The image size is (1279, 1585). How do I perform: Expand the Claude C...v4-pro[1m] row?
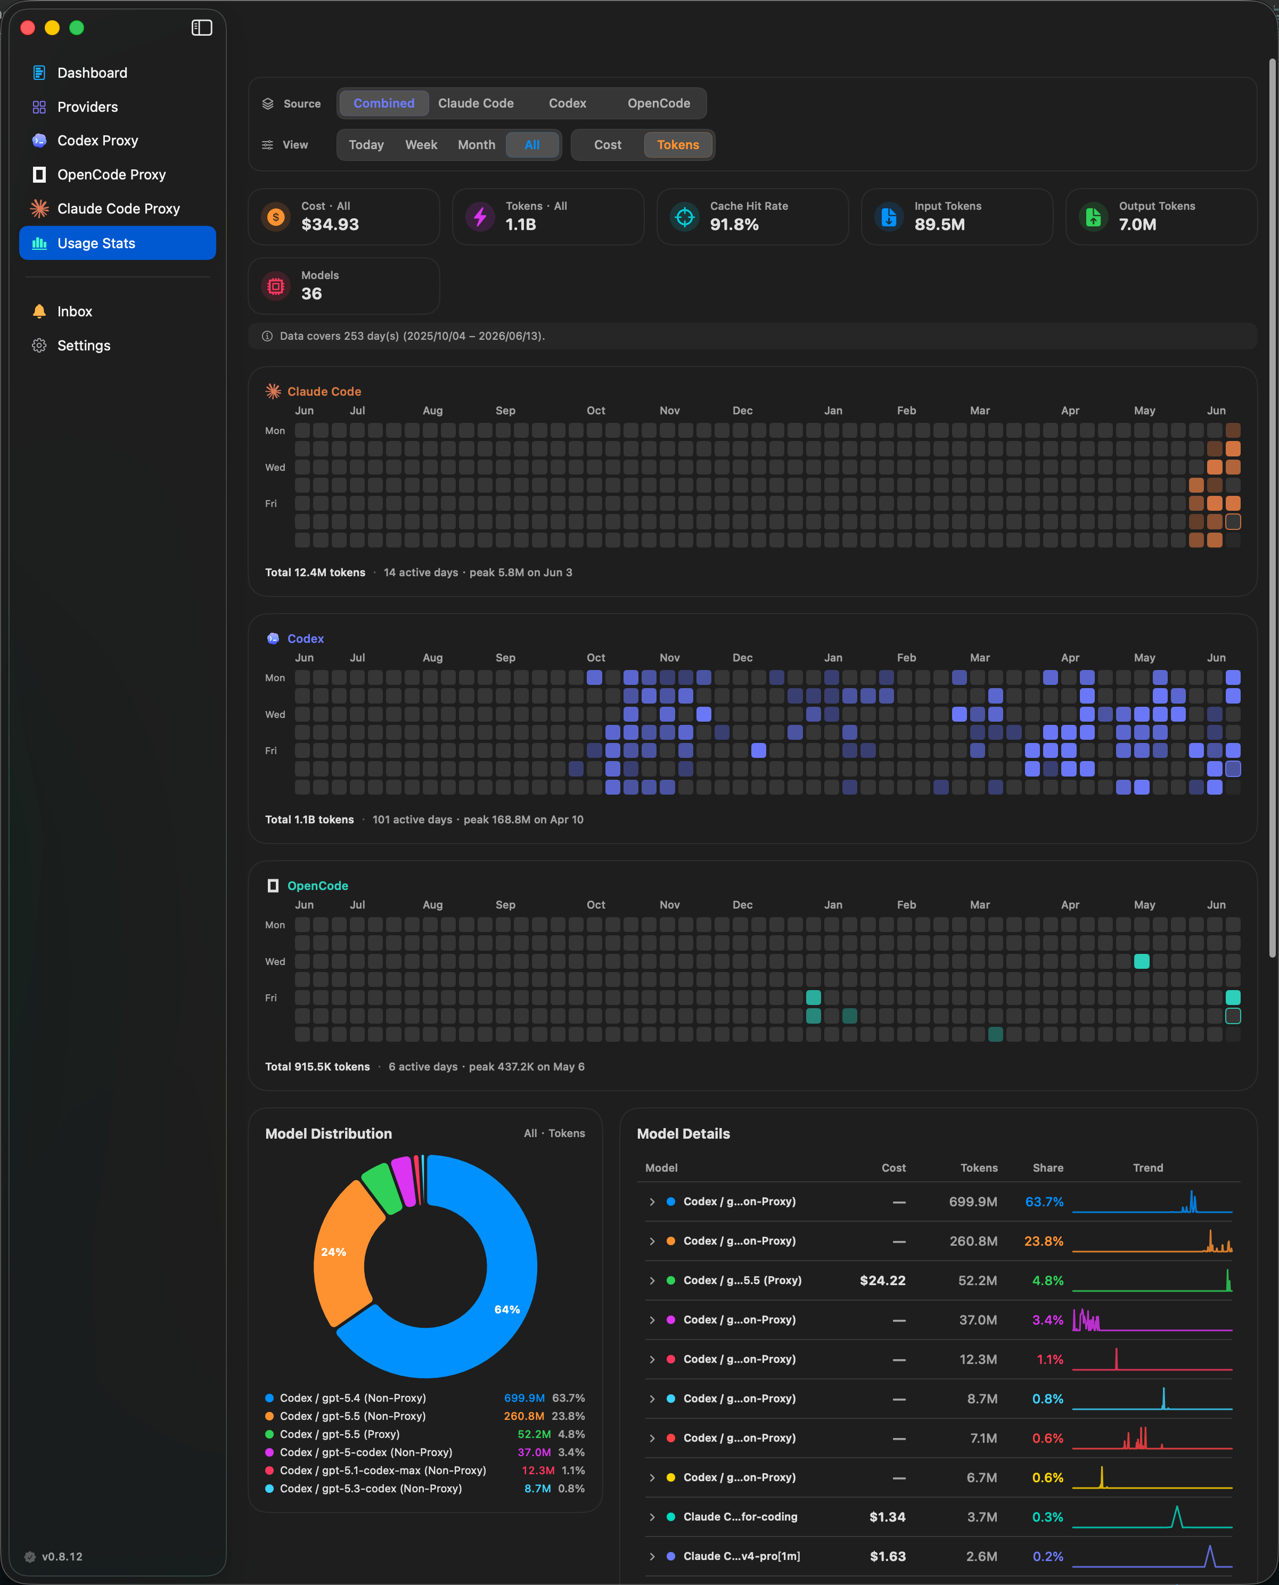[652, 1557]
